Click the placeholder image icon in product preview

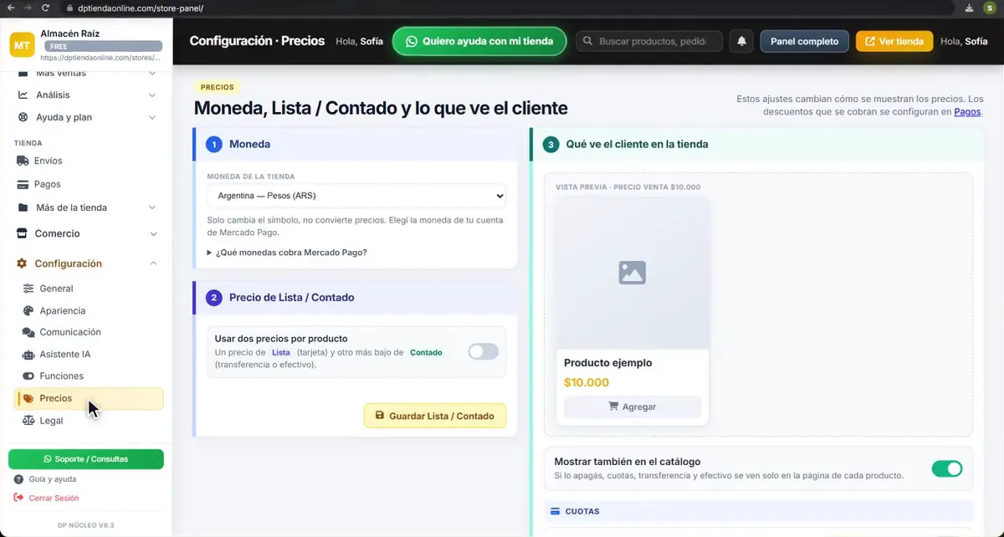pyautogui.click(x=632, y=272)
